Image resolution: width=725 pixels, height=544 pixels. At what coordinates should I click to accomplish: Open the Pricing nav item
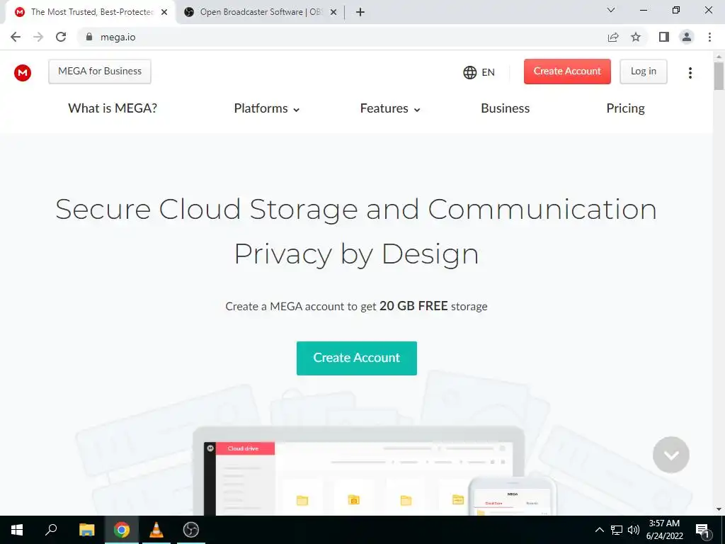click(625, 108)
